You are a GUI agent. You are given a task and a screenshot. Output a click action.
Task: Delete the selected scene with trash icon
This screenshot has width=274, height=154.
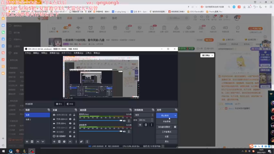point(32,142)
